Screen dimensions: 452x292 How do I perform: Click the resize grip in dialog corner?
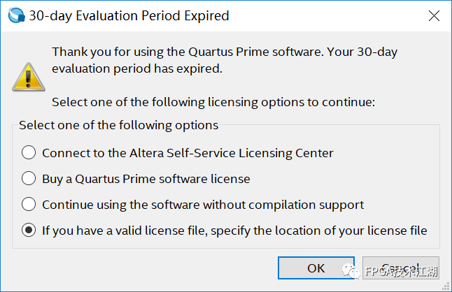(446, 286)
